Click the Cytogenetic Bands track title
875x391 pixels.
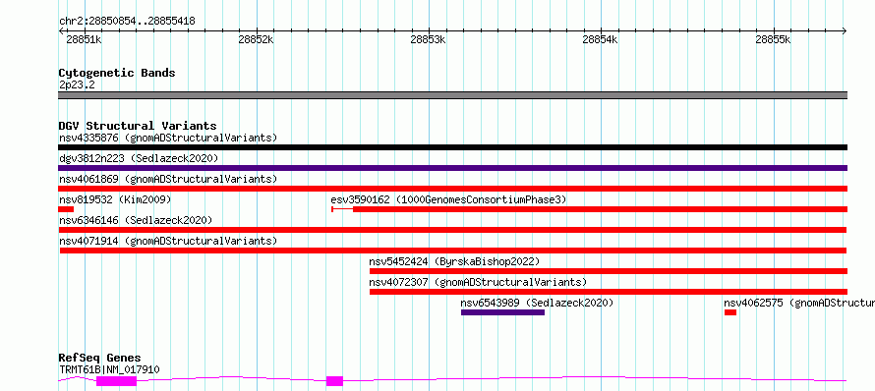(117, 73)
